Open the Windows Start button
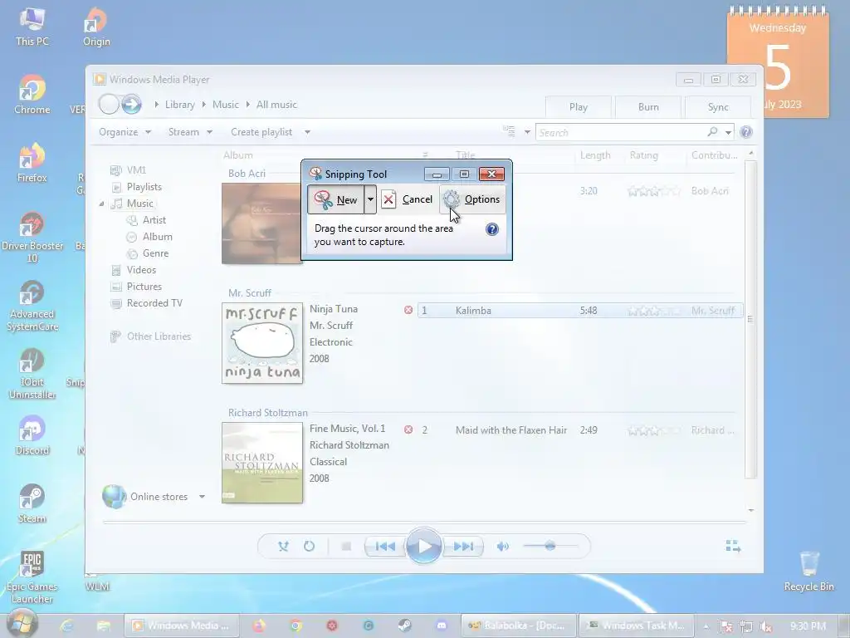 coord(22,623)
